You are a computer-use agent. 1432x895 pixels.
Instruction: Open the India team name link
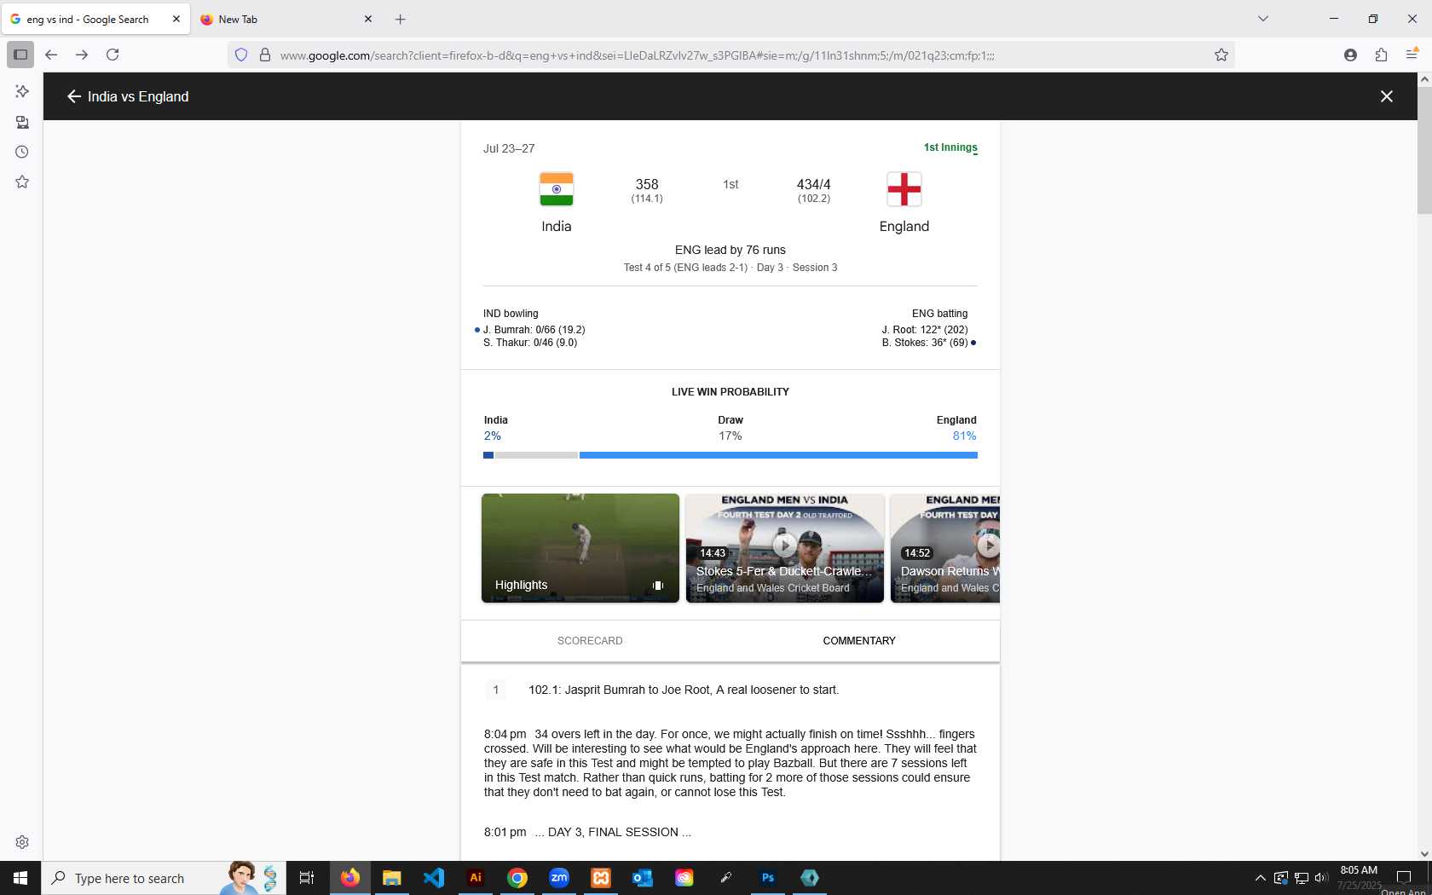point(557,226)
